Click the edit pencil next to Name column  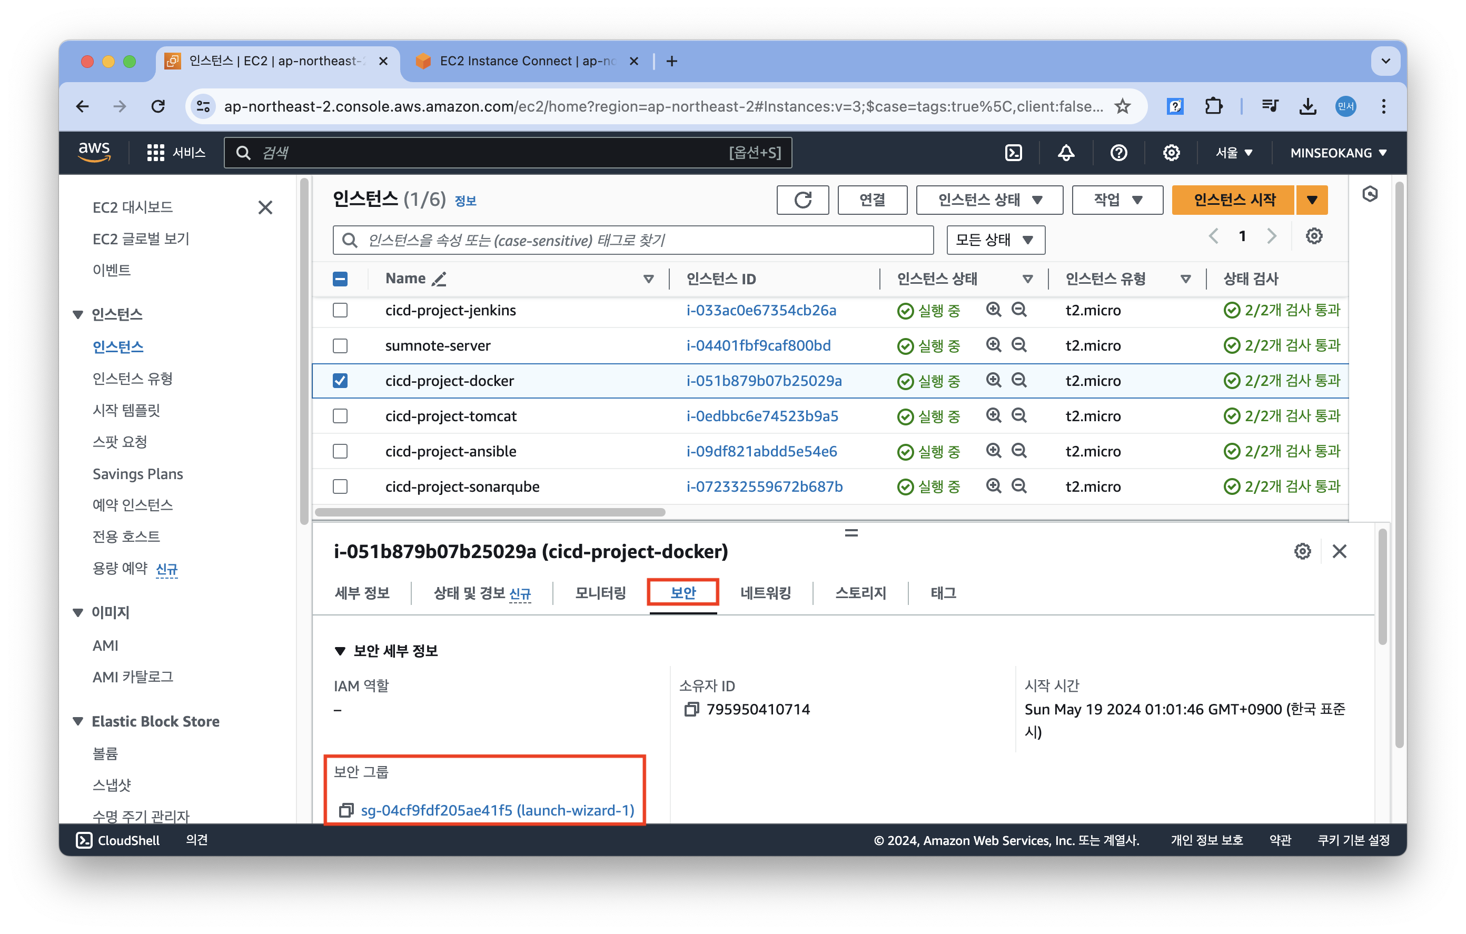coord(439,279)
